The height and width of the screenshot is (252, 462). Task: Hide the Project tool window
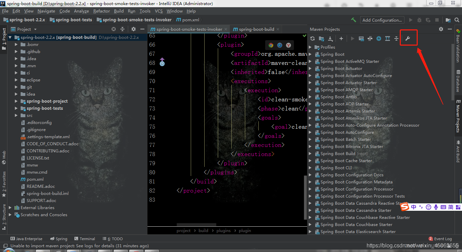142,29
